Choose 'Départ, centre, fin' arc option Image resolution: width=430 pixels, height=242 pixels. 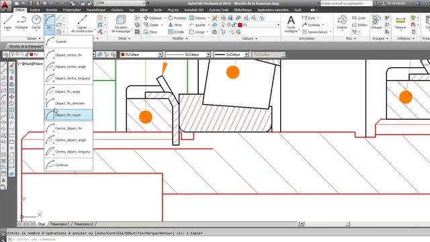point(69,55)
